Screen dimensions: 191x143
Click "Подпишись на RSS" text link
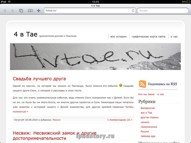coord(162,84)
